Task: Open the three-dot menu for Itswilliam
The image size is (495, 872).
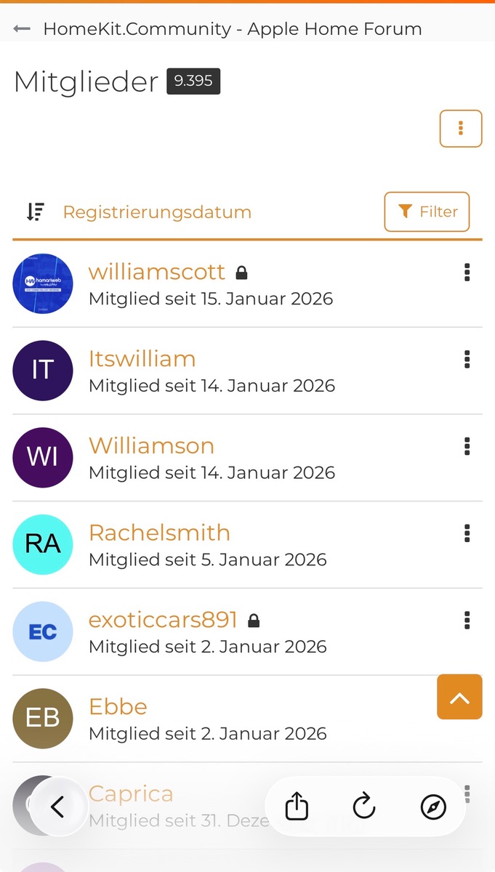Action: (x=467, y=359)
